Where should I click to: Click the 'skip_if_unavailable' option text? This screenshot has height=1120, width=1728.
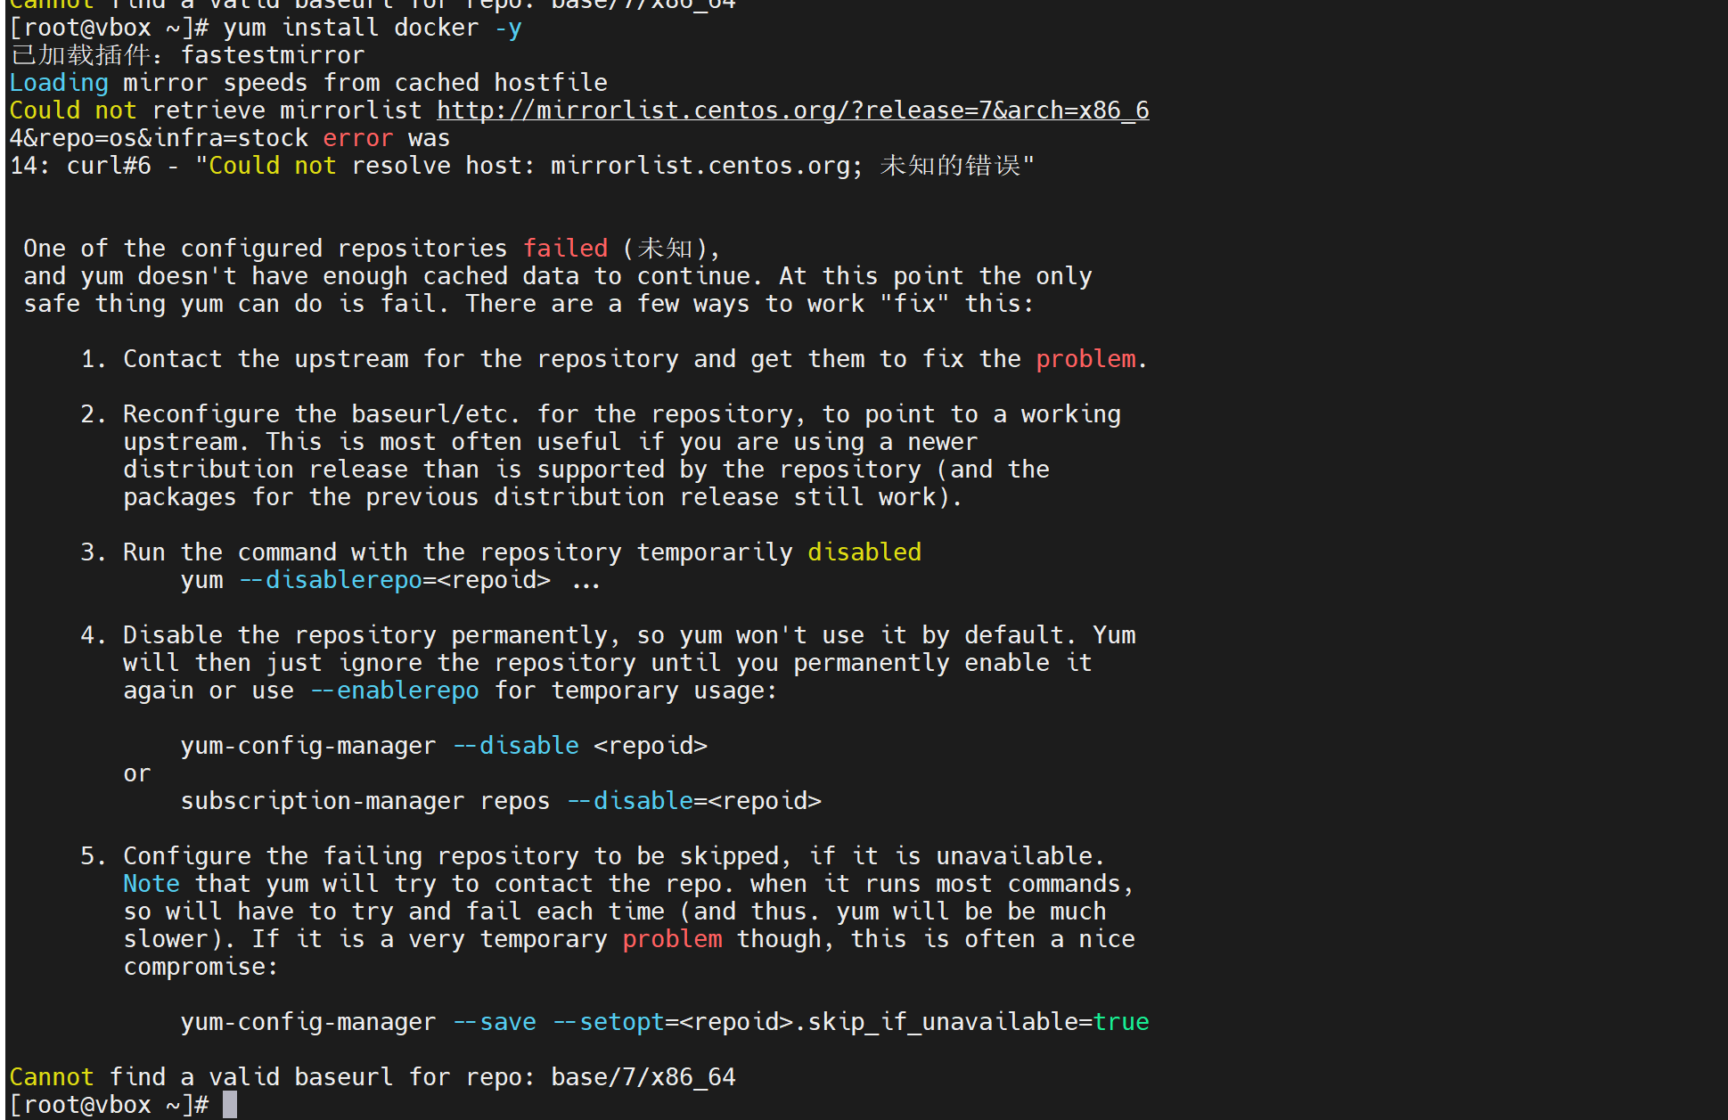click(x=942, y=1022)
